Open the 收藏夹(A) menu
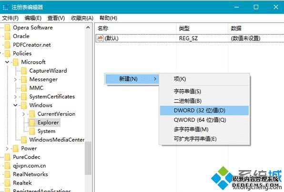This screenshot has height=192, width=284. [x=82, y=18]
